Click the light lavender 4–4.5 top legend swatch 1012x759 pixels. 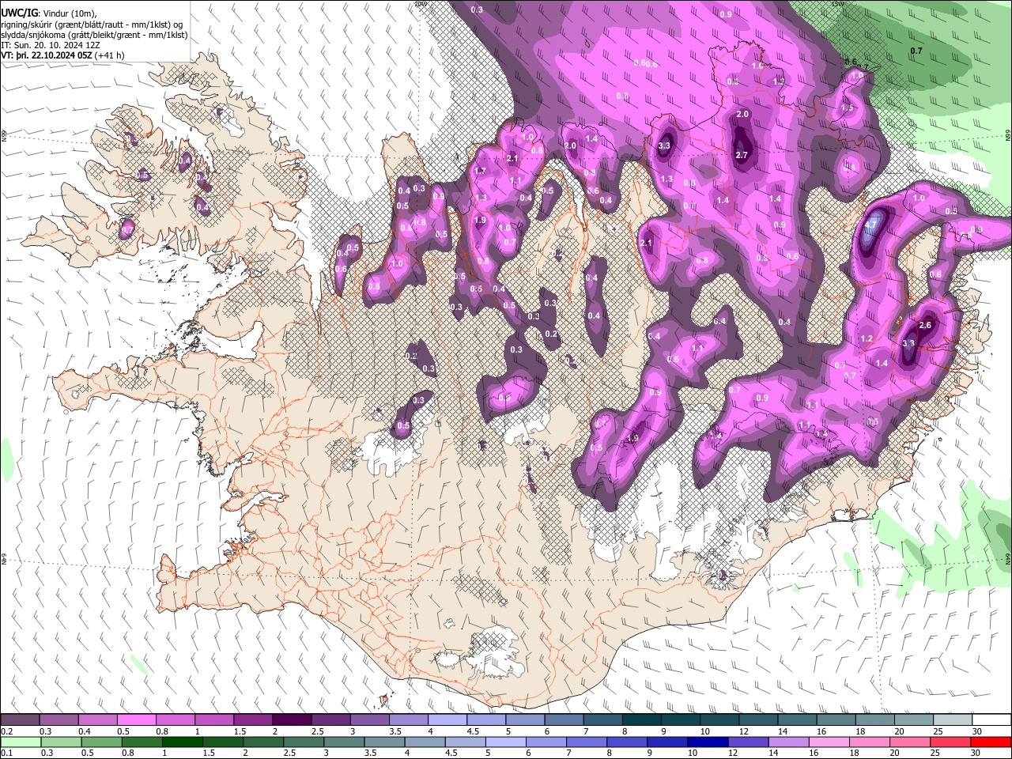point(447,720)
